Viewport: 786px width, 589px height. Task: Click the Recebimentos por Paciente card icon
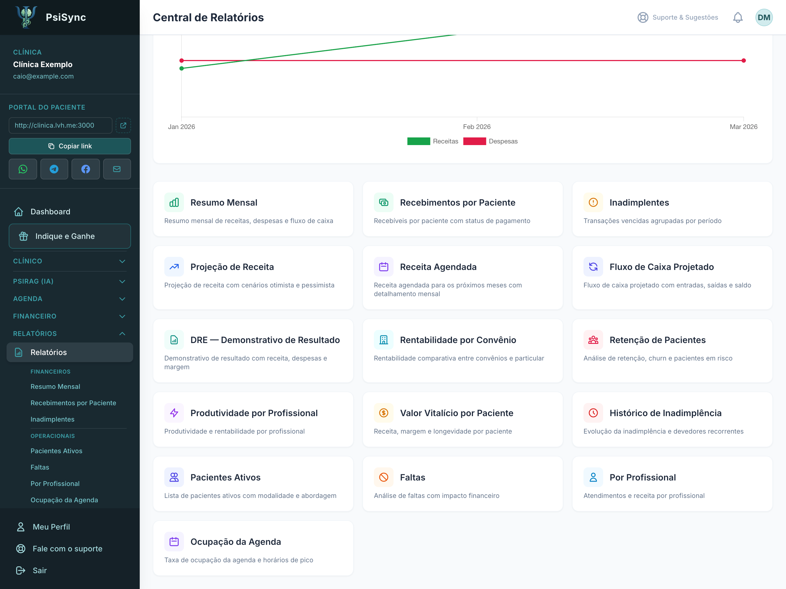384,202
